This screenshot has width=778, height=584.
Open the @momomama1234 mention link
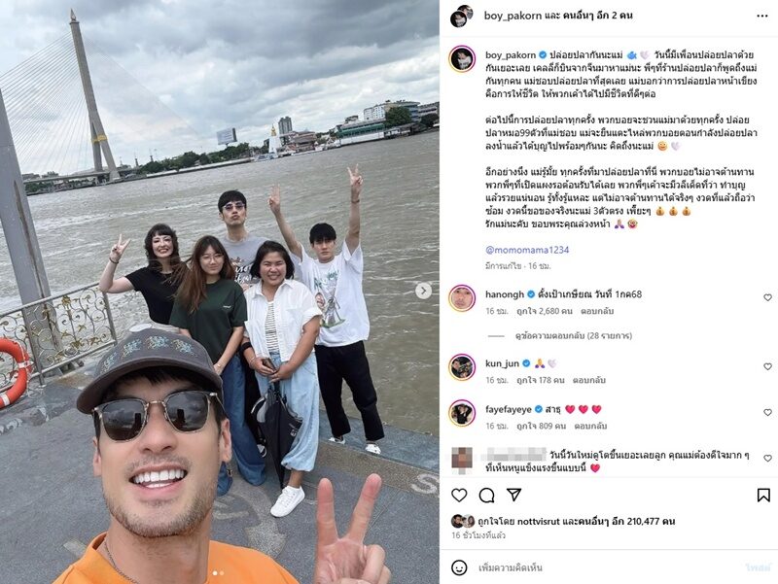(x=527, y=250)
